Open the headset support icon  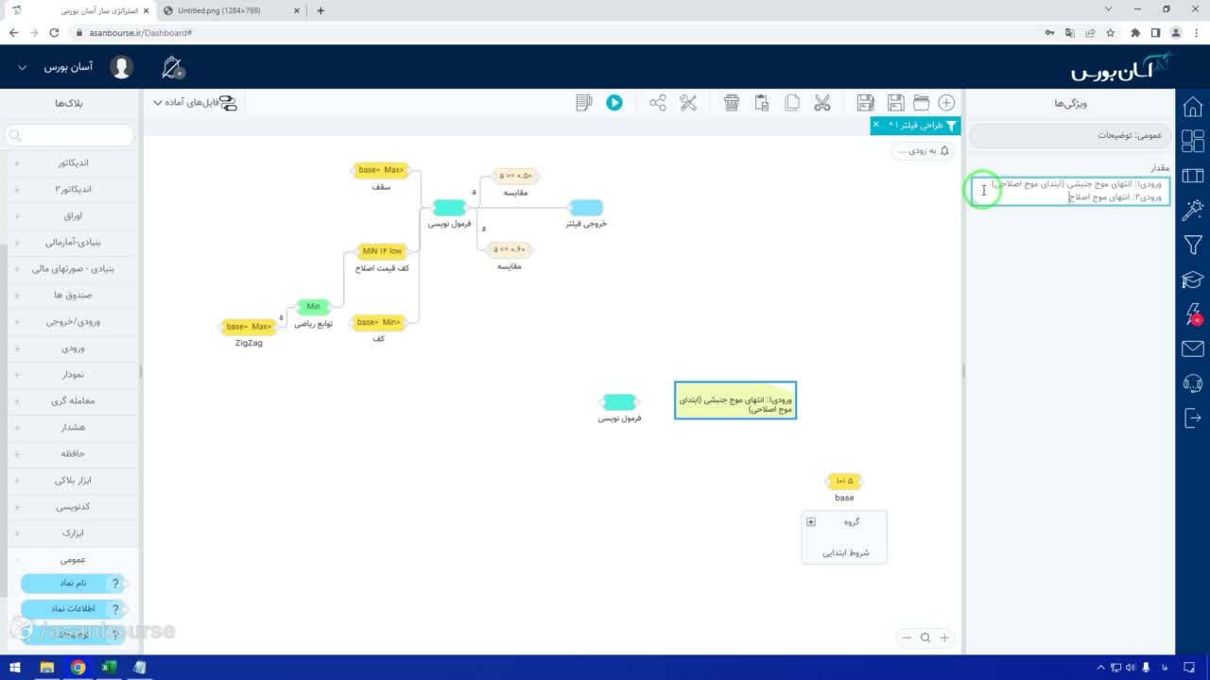(x=1193, y=383)
